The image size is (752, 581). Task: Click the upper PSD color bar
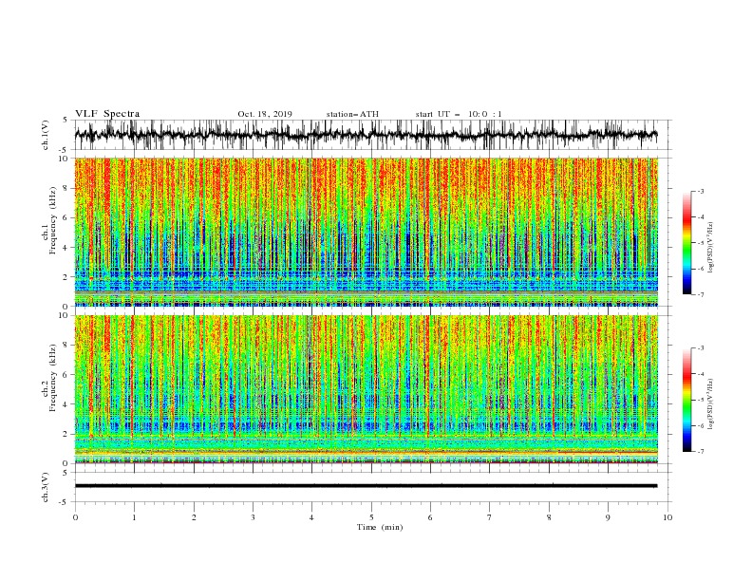pos(686,243)
